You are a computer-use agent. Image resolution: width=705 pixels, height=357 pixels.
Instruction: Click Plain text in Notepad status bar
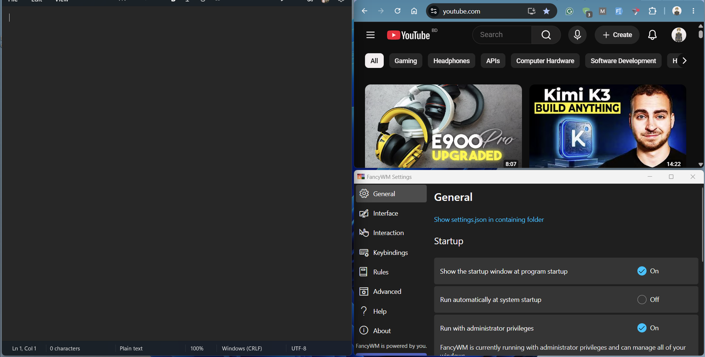point(131,348)
